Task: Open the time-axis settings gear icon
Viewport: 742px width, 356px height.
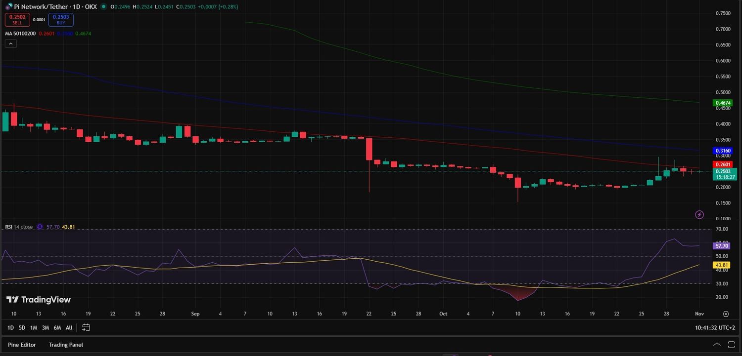Action: [726, 314]
